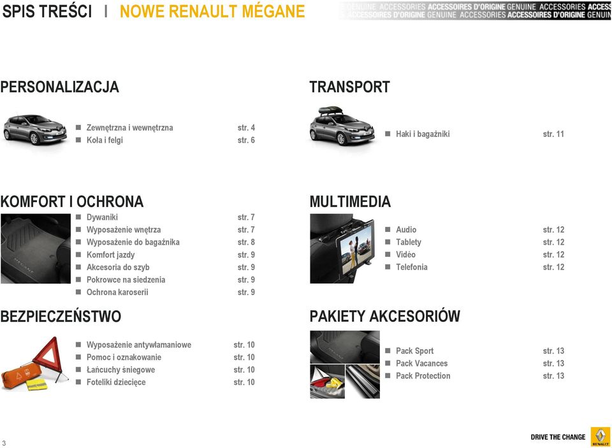The width and height of the screenshot is (612, 448).
Task: Open the Koła i felgi entry
Action: coord(105,140)
